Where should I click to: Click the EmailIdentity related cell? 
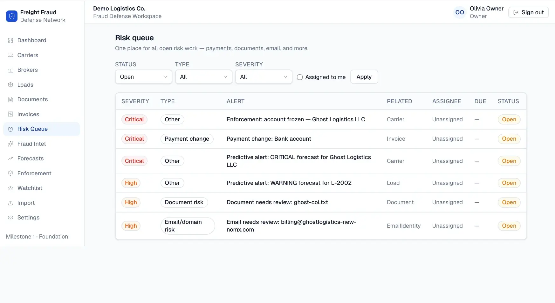(404, 226)
